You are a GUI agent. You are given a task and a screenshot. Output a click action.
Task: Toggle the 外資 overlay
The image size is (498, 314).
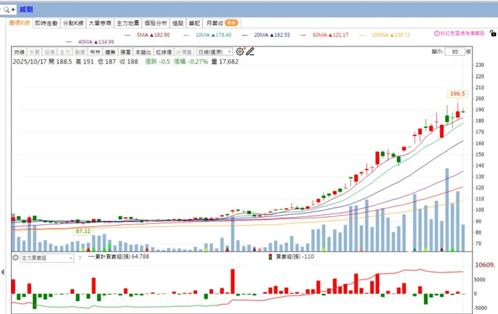34,52
